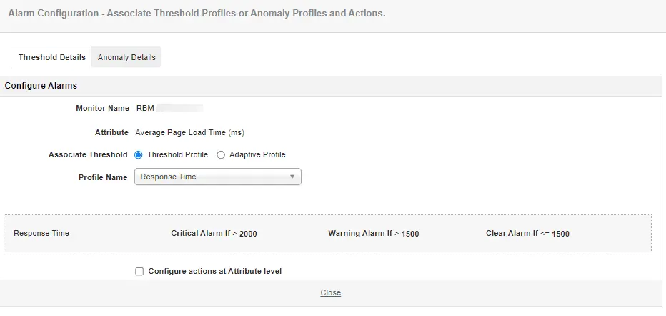Choose the Adaptive Profile radio button
This screenshot has height=316, width=666.
221,154
